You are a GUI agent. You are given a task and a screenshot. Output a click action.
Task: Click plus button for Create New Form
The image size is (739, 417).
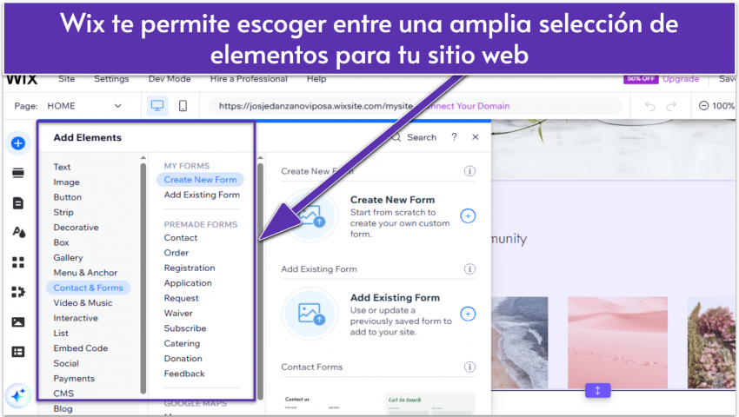pos(468,215)
